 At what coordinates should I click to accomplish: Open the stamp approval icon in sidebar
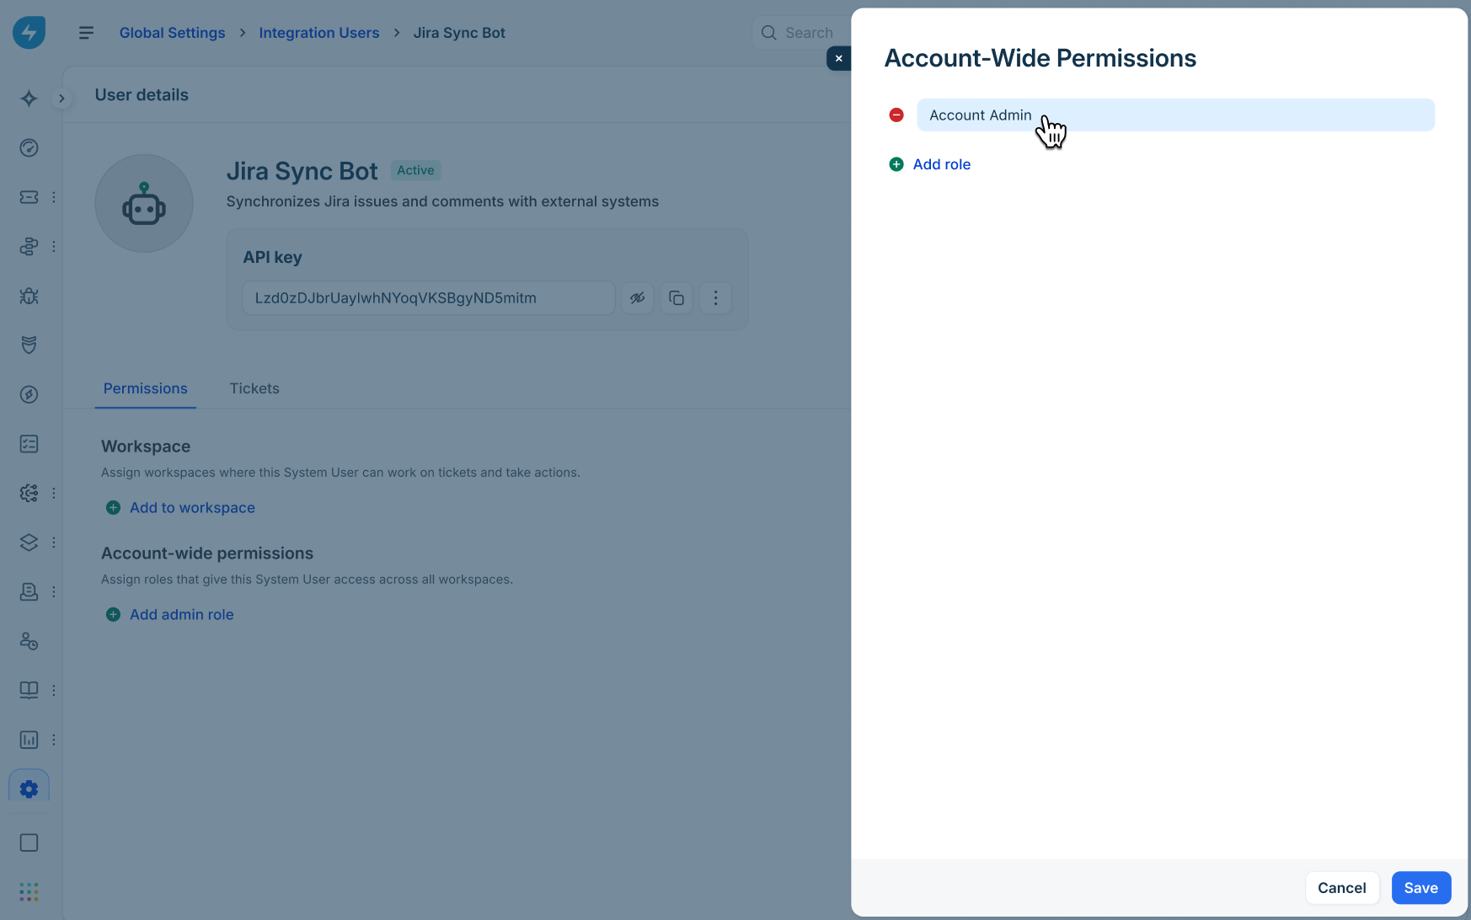29,591
